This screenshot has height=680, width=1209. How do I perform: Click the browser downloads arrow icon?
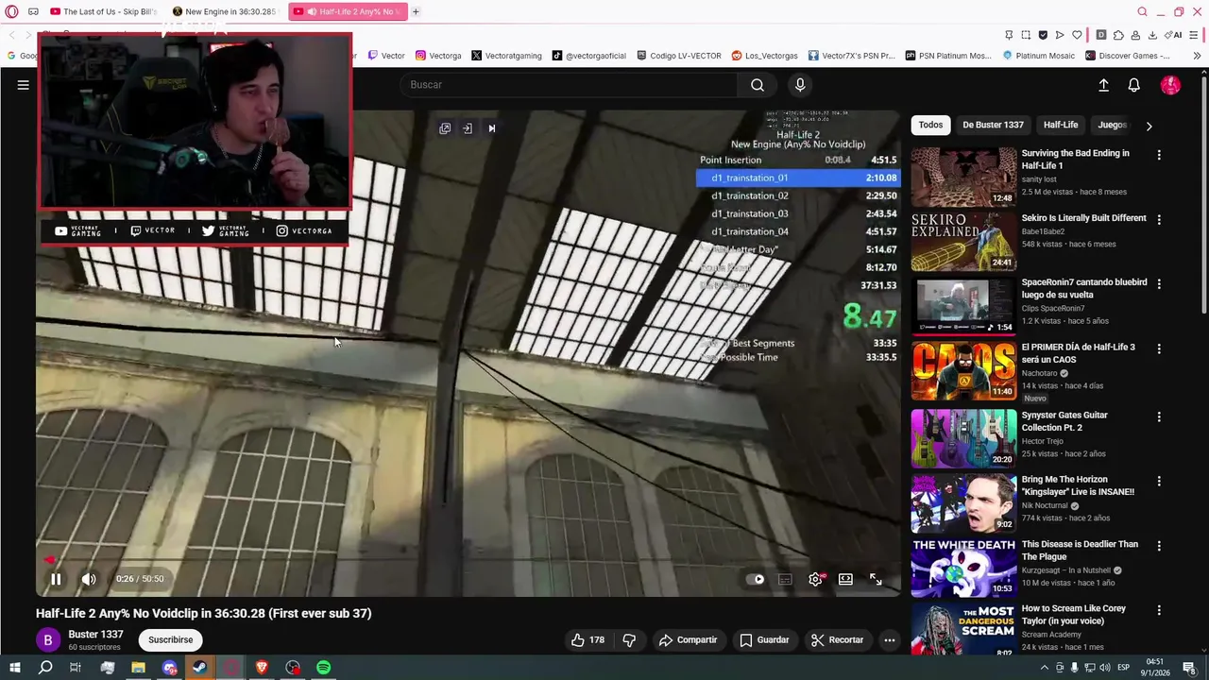click(x=1152, y=35)
